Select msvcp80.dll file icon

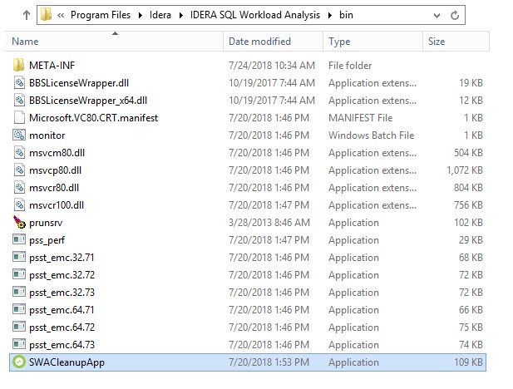tap(19, 170)
